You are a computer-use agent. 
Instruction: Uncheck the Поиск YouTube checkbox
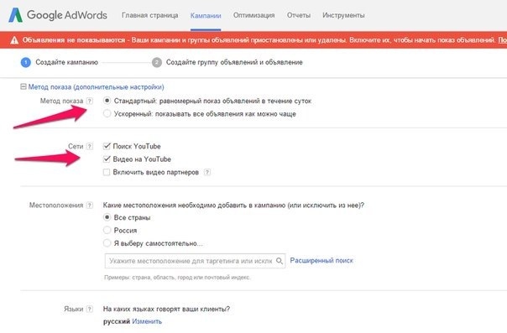(107, 146)
